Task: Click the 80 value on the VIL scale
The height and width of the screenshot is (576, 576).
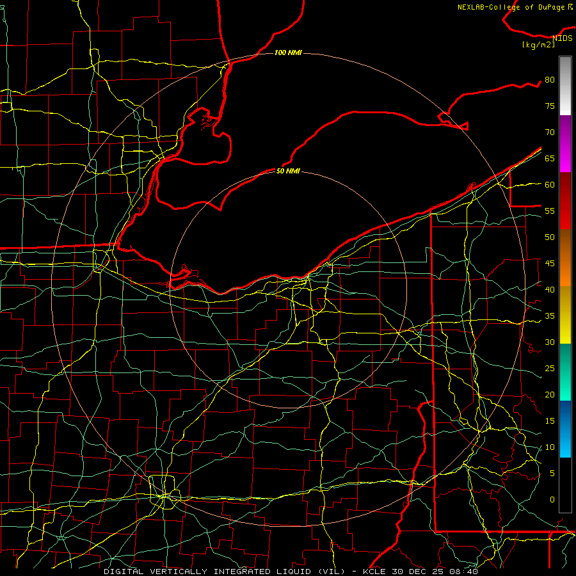Action: click(x=550, y=80)
